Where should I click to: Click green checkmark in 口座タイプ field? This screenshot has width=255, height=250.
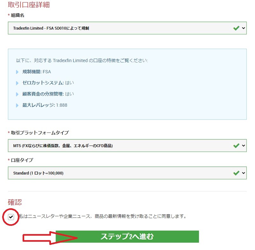pos(236,173)
